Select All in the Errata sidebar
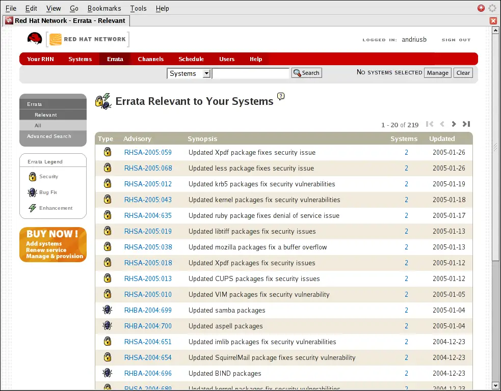This screenshot has width=501, height=391. [38, 125]
